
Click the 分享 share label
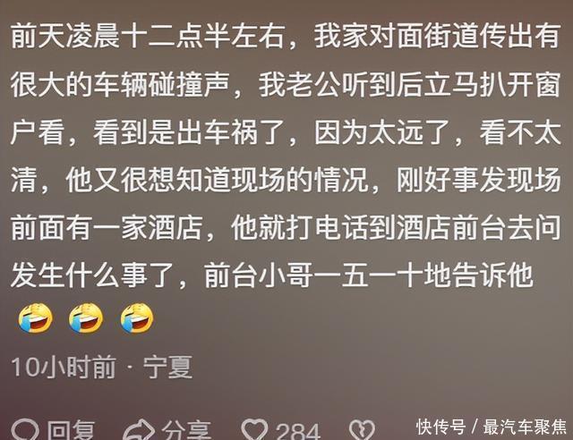186,430
